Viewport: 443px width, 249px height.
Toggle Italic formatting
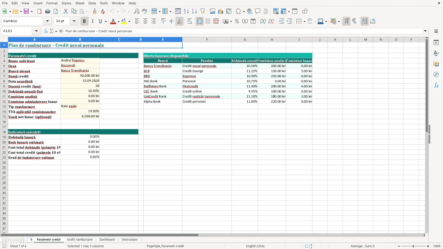pos(93,21)
